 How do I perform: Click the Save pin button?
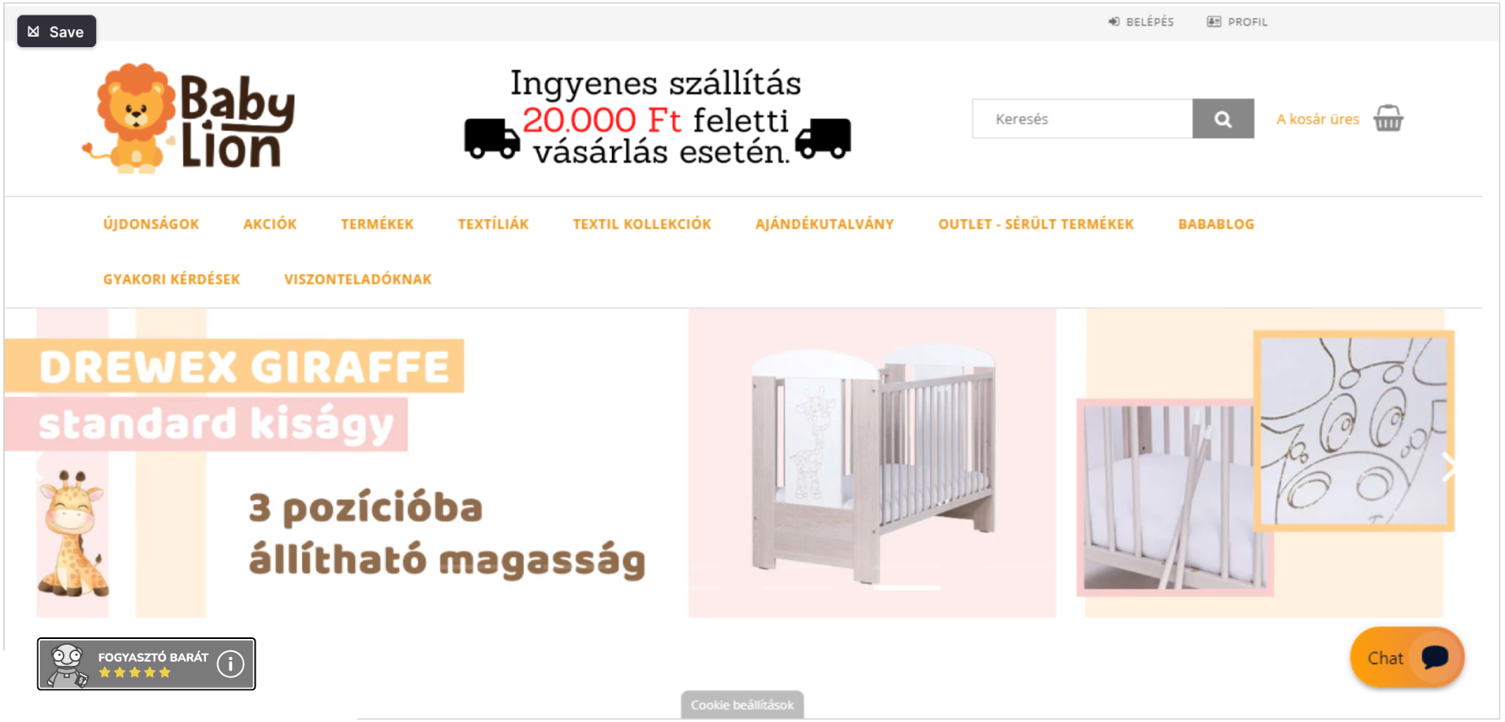pyautogui.click(x=56, y=32)
